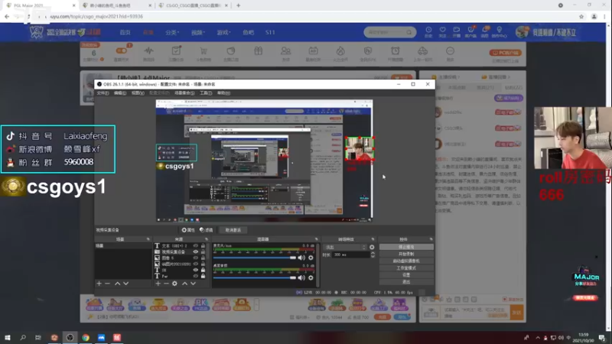The width and height of the screenshot is (612, 344).
Task: Click Start Virtual Camera button
Action: 406,261
